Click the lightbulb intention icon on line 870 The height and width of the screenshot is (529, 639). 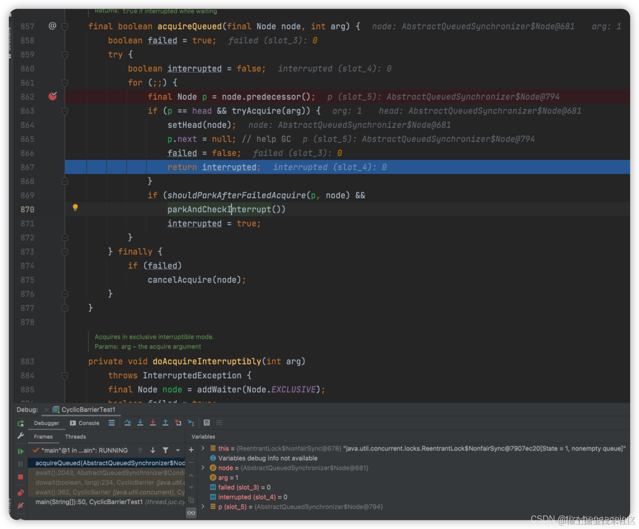75,208
